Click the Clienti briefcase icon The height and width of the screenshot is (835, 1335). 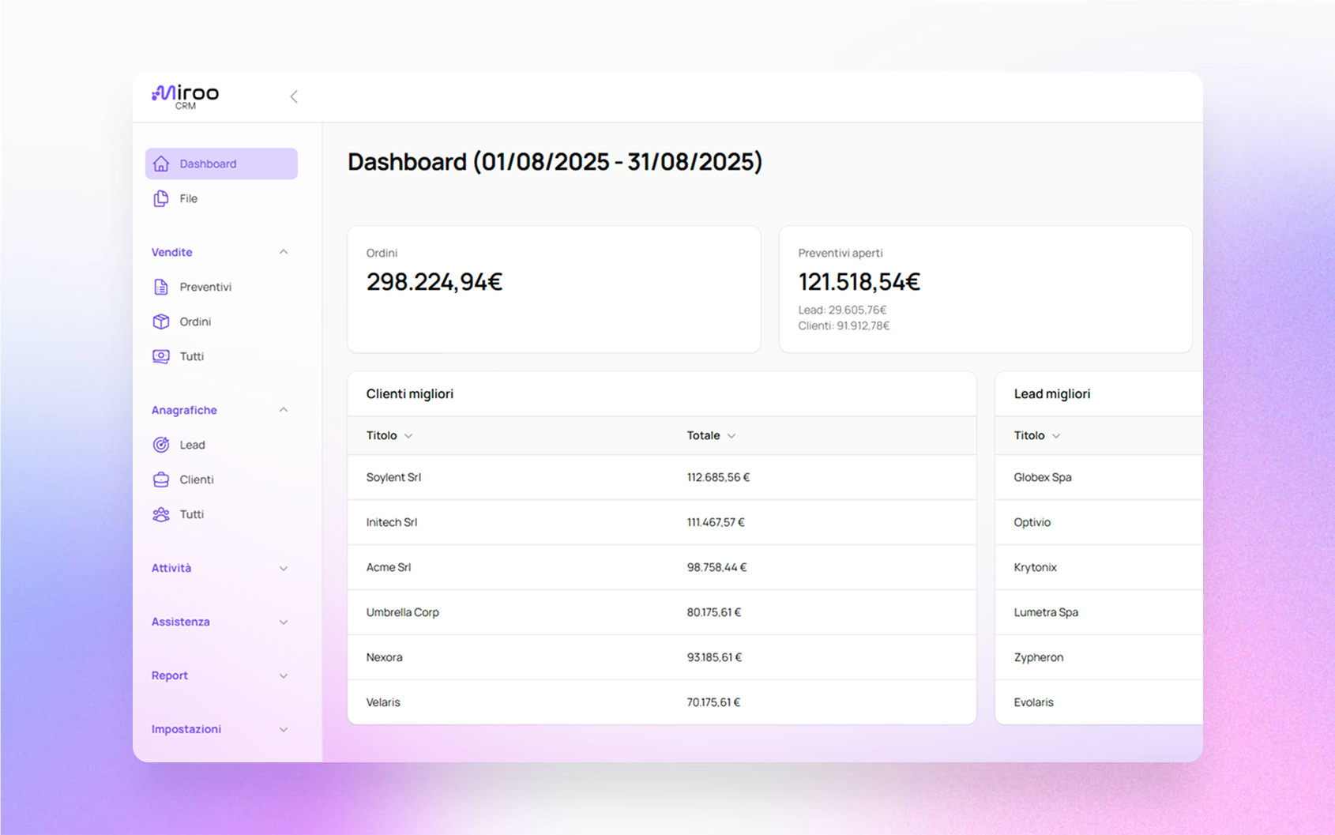(x=161, y=480)
